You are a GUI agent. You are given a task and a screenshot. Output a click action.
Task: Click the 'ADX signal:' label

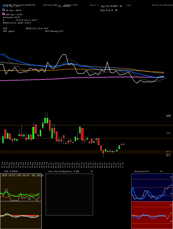click(x=9, y=31)
